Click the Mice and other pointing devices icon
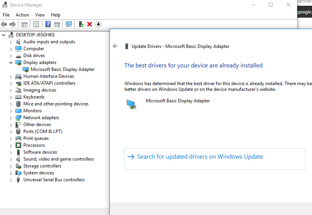 tap(18, 104)
